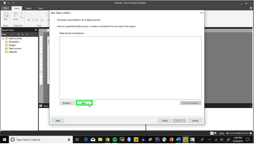Open the New dropdown in Report Data pane

point(5,34)
